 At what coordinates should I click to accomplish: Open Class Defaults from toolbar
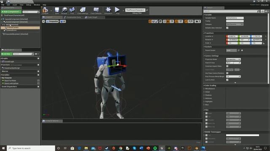[x=96, y=10]
